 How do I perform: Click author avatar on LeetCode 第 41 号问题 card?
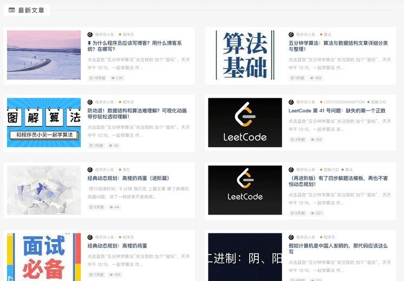[x=291, y=102]
